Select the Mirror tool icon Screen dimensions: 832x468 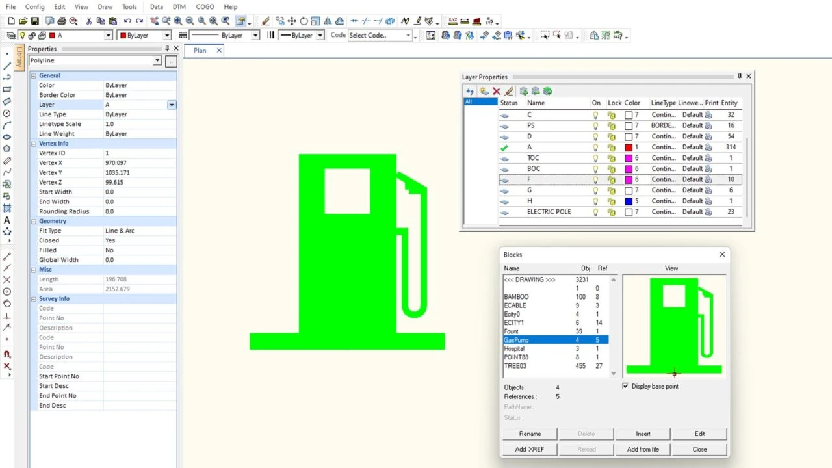pyautogui.click(x=328, y=21)
